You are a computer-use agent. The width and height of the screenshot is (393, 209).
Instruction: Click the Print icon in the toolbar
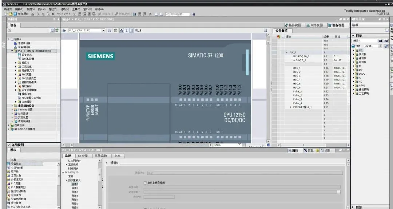[x=33, y=14]
